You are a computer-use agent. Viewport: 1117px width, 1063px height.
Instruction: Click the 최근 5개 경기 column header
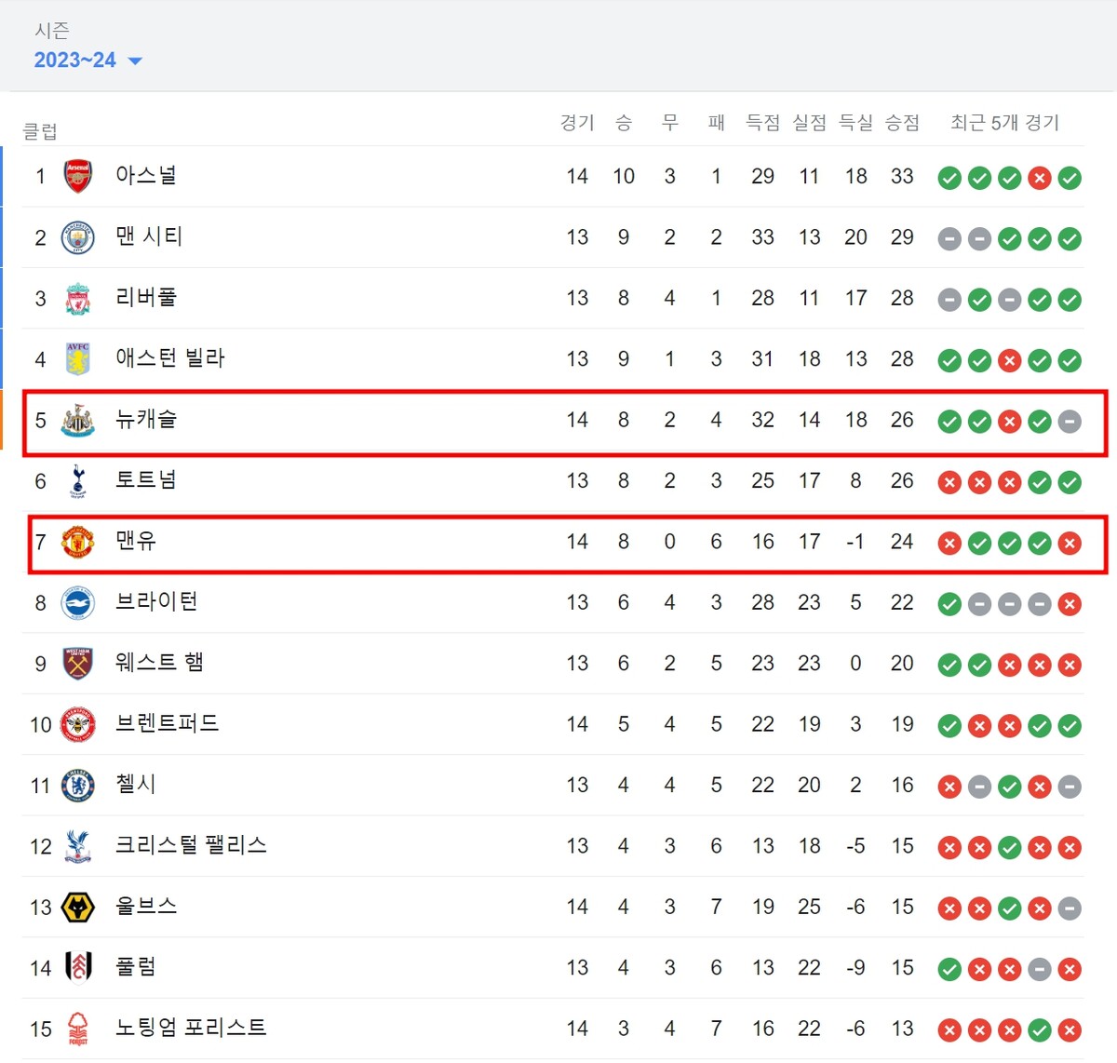coord(1004,123)
